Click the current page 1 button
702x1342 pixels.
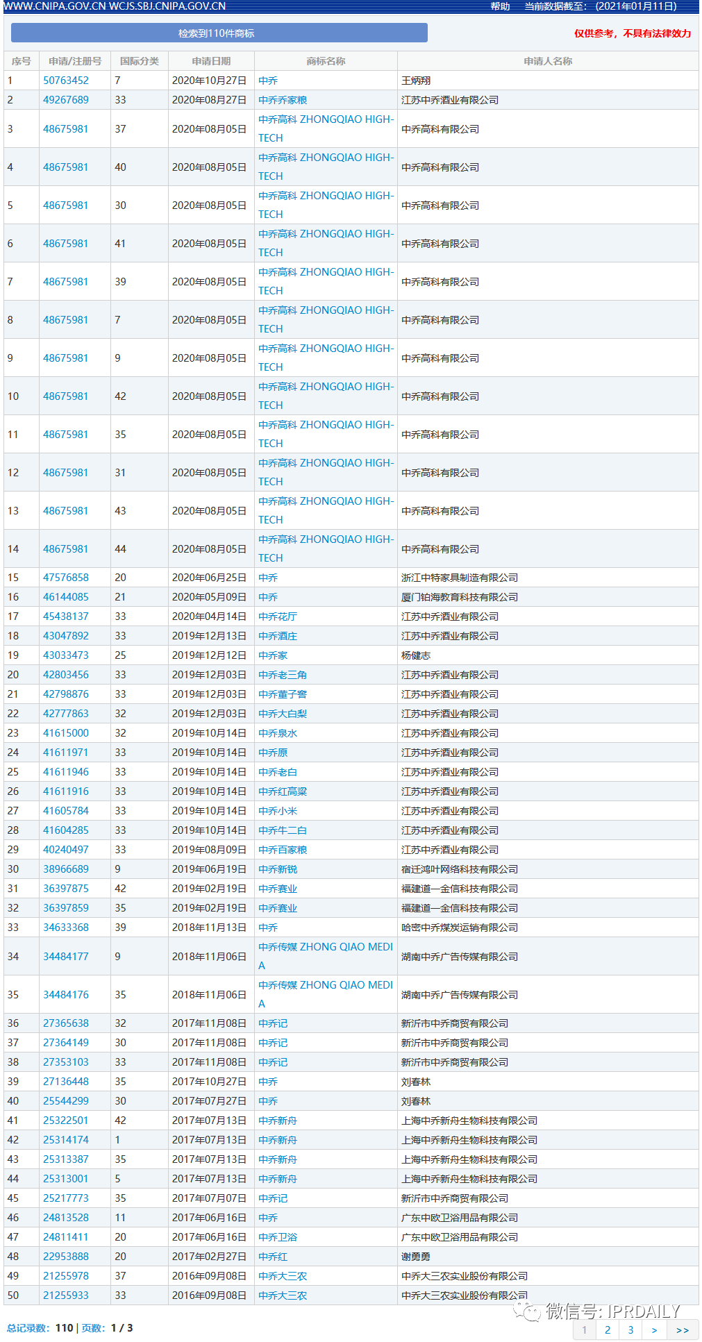click(585, 1330)
